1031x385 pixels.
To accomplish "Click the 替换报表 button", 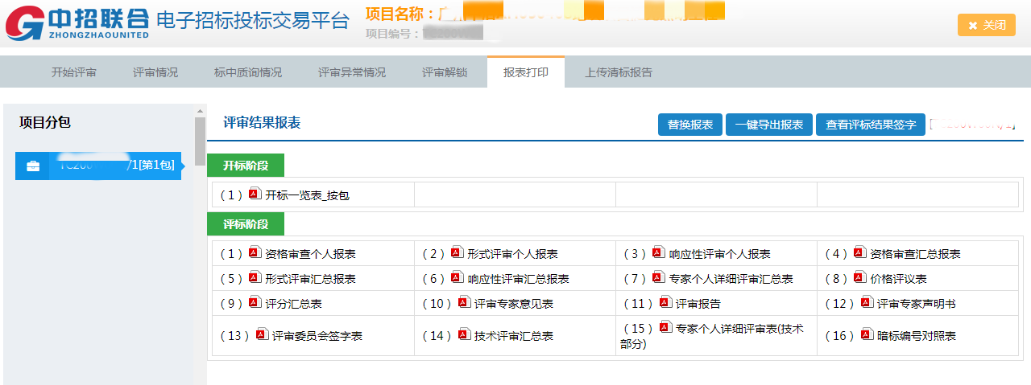I will [690, 125].
